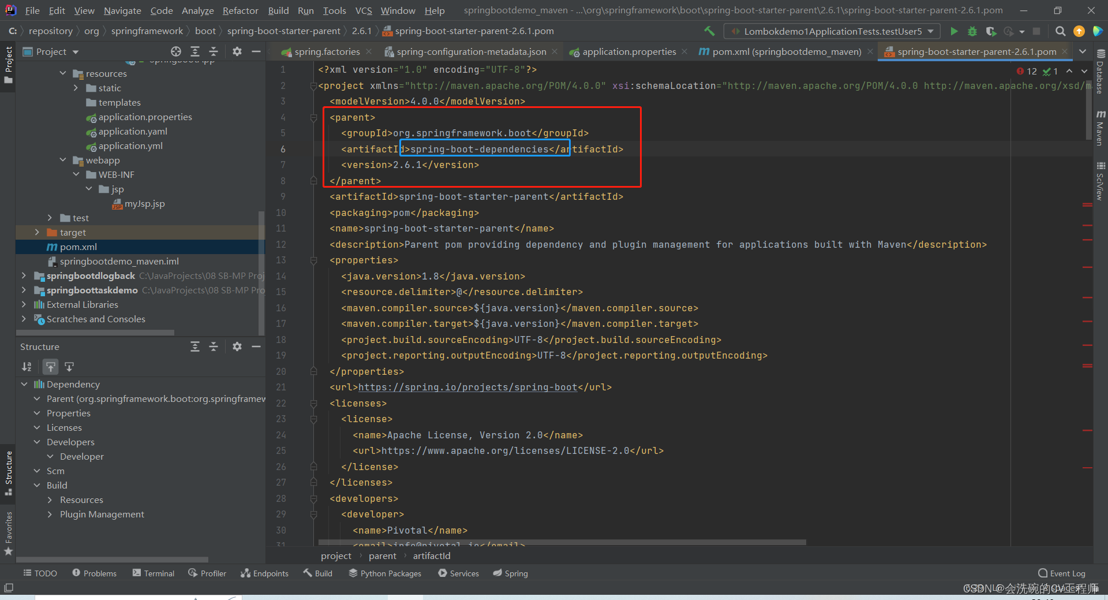Collapse the resources folder
Screen dimensions: 1108x600
(63, 73)
